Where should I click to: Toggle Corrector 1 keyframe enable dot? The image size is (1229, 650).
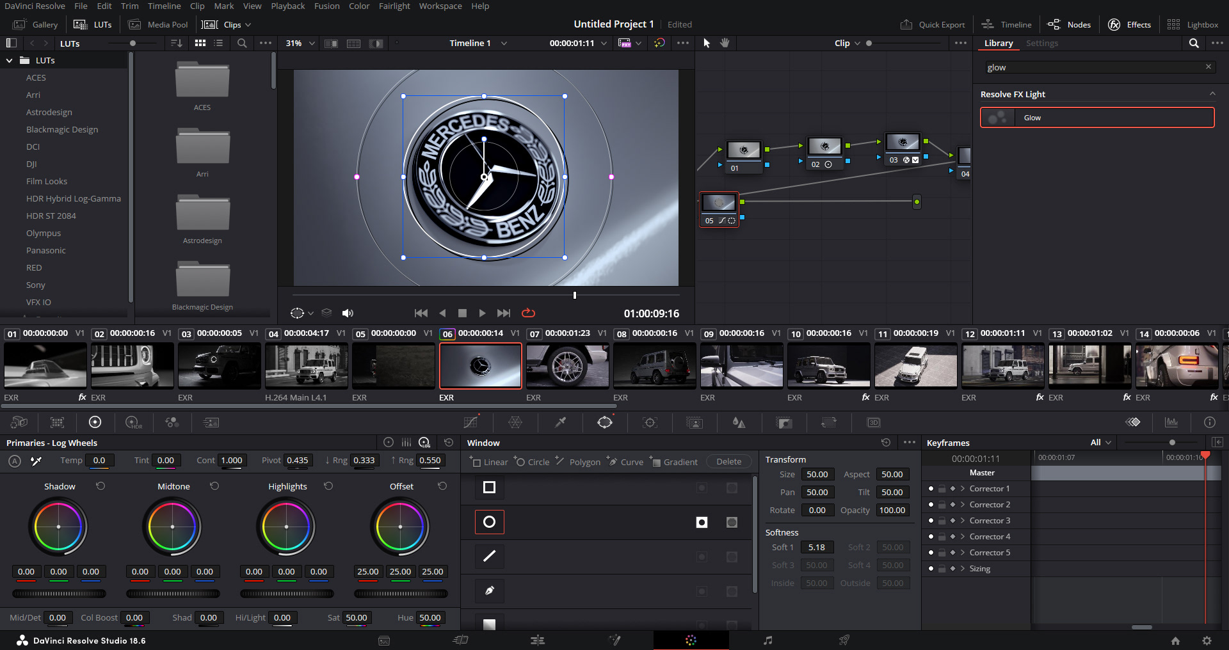(931, 488)
